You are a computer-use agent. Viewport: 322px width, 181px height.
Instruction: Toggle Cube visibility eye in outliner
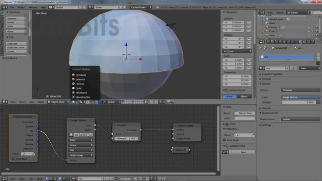pyautogui.click(x=308, y=31)
